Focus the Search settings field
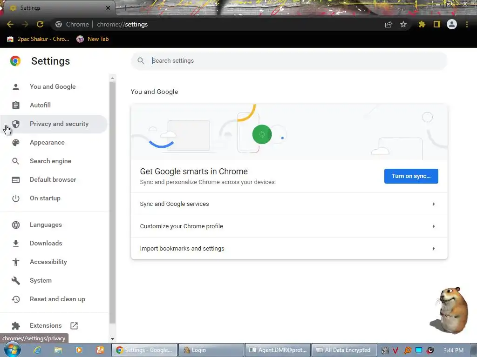The width and height of the screenshot is (477, 357). coord(289,61)
